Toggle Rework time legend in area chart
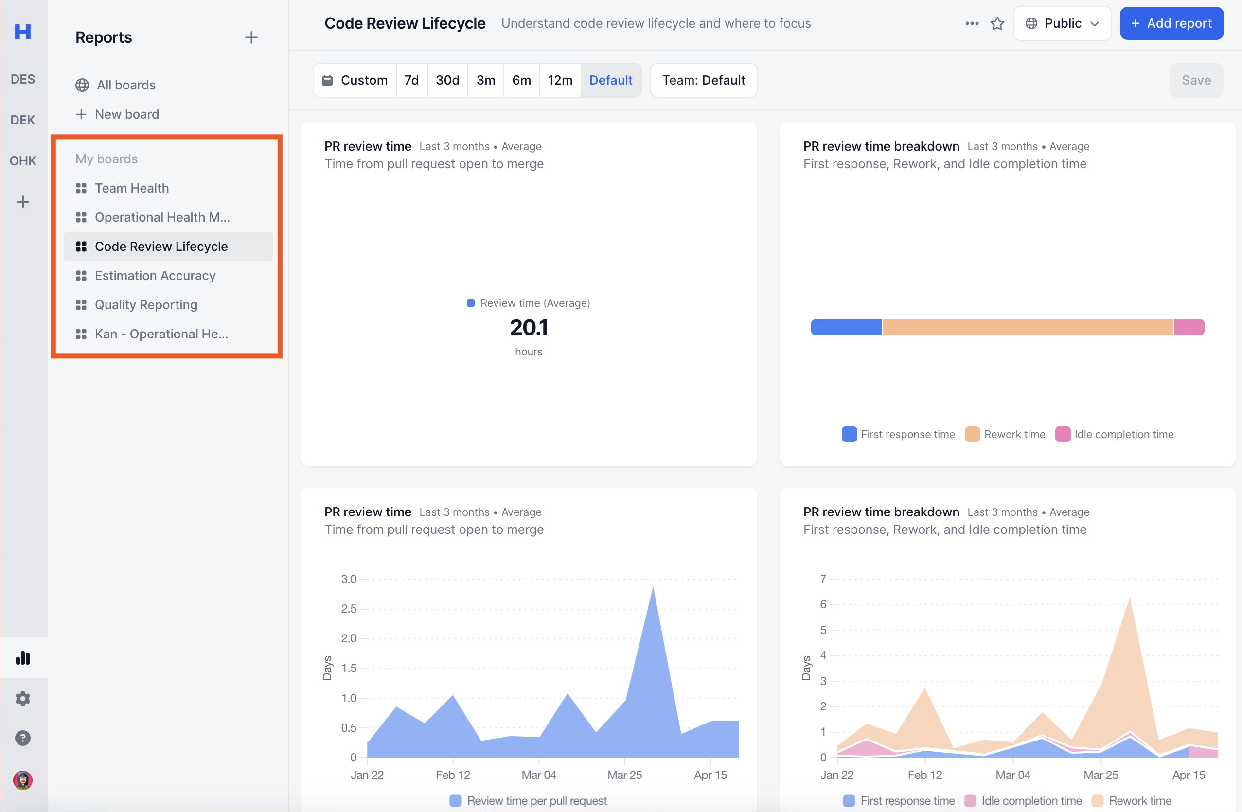Image resolution: width=1242 pixels, height=812 pixels. point(1132,800)
